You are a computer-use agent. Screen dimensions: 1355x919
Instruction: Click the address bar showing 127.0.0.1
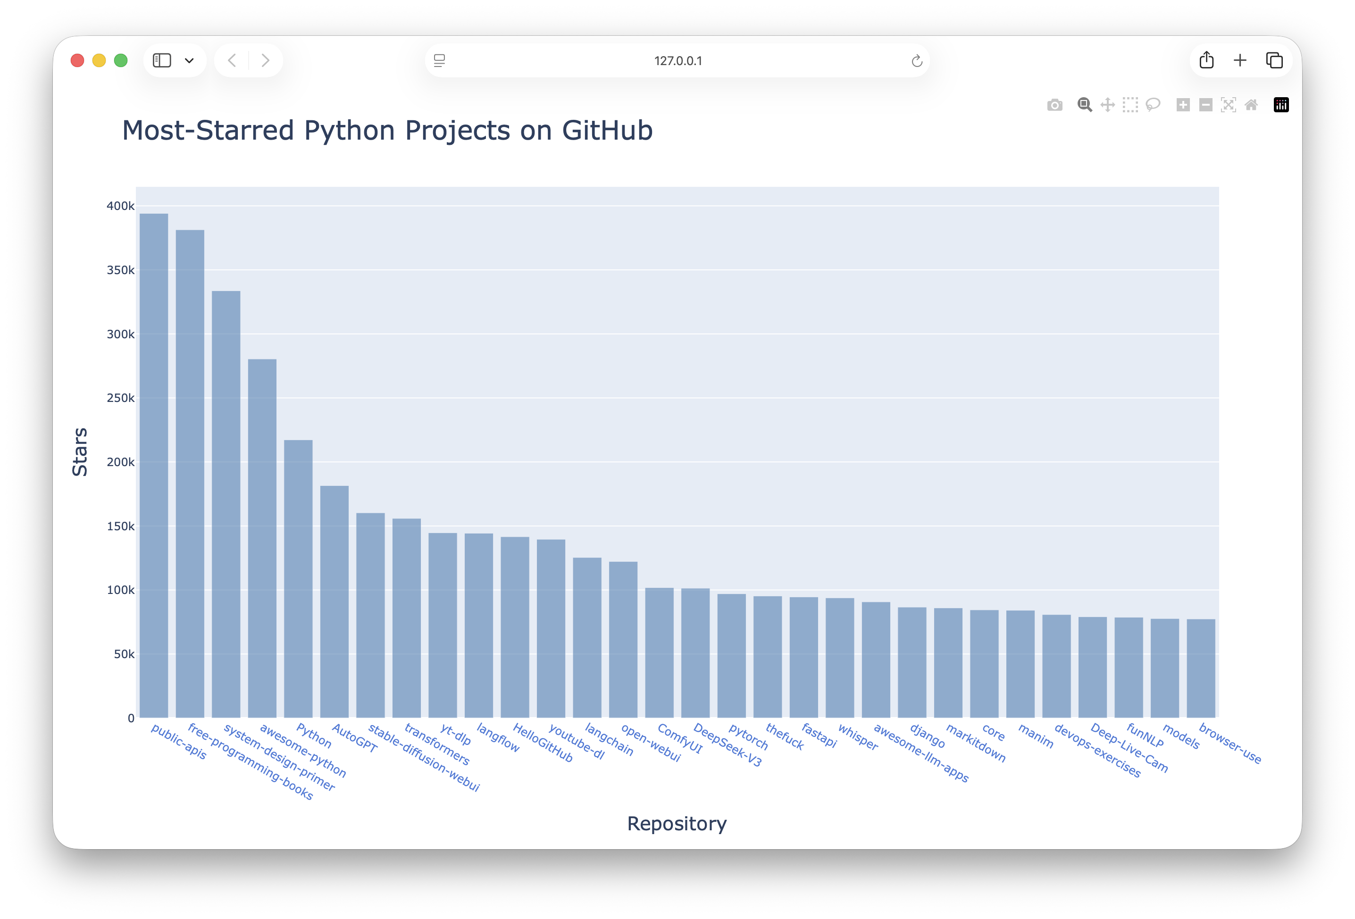(678, 60)
